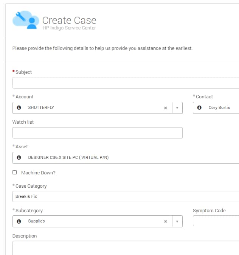Click the Create Case heading title
Image resolution: width=239 pixels, height=255 pixels.
[x=69, y=20]
